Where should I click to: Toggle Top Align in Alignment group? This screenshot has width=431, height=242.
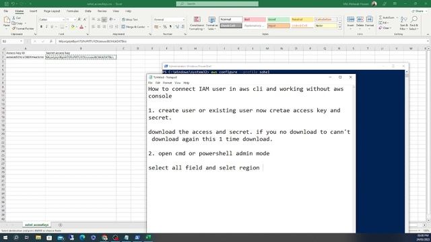[x=93, y=19]
